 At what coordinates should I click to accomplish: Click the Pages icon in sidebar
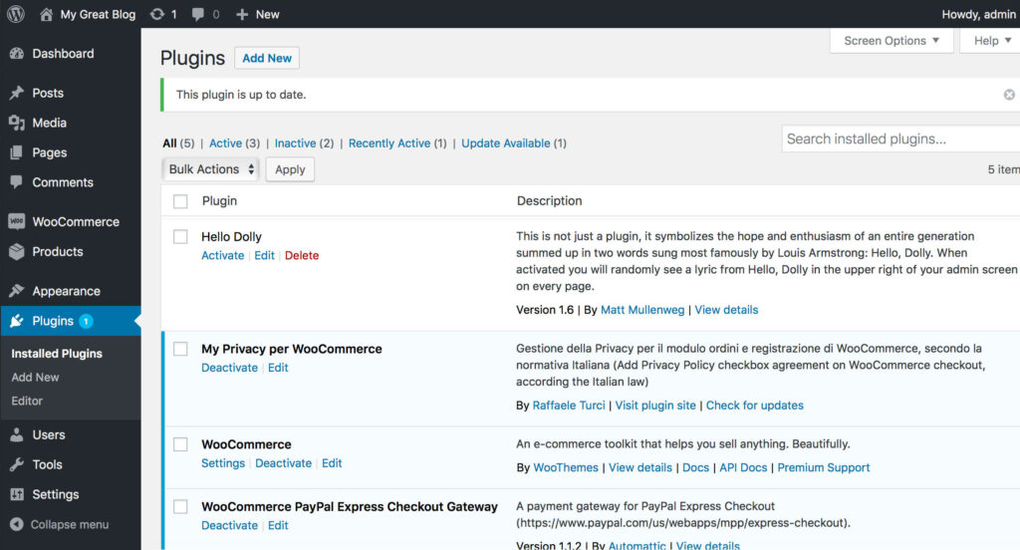point(17,152)
